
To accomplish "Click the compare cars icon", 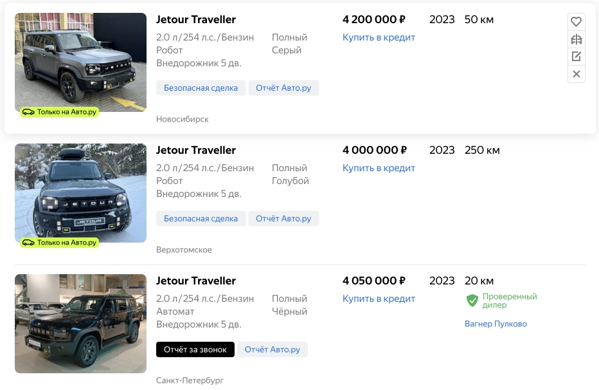I will (x=577, y=39).
